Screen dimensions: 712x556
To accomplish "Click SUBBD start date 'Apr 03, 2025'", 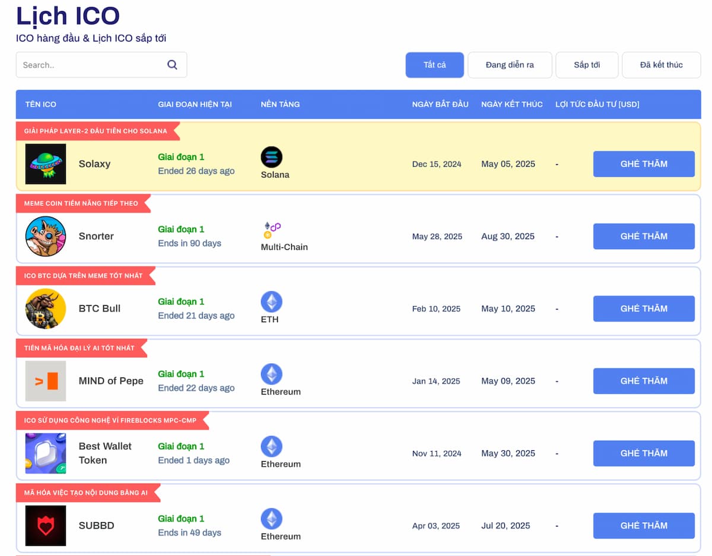I will [436, 526].
